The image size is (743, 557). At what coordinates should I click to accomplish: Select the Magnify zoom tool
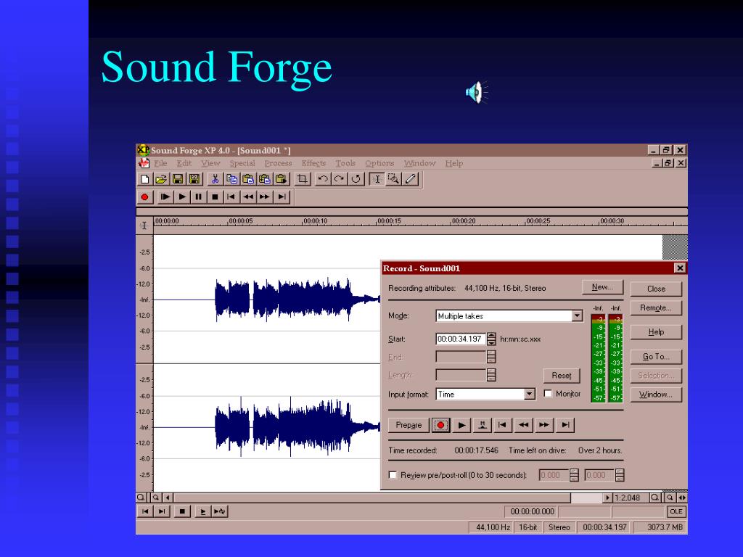(x=394, y=179)
